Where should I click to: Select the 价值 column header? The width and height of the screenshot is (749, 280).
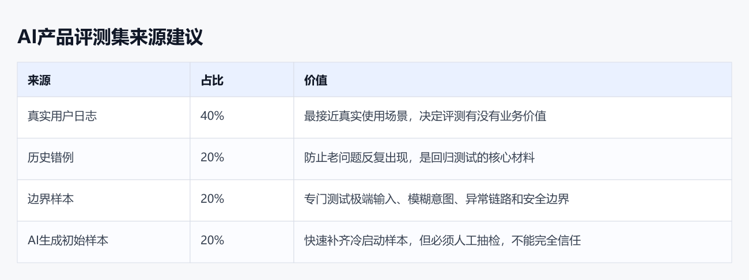316,81
